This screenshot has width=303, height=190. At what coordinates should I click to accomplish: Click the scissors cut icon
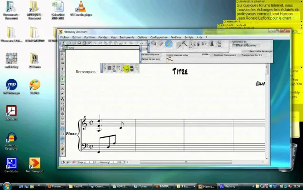(100, 43)
